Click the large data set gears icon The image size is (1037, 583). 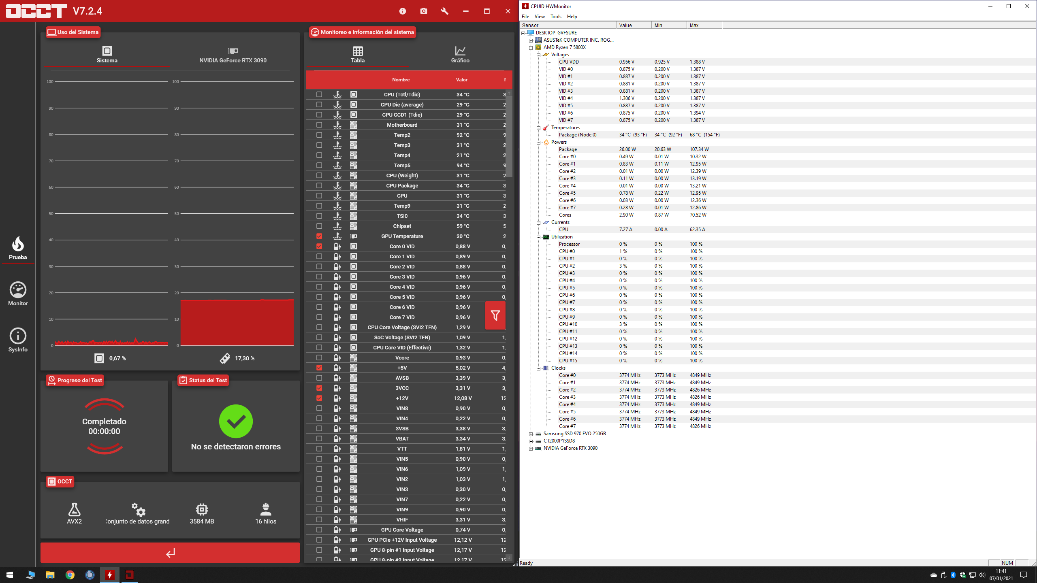click(x=138, y=509)
